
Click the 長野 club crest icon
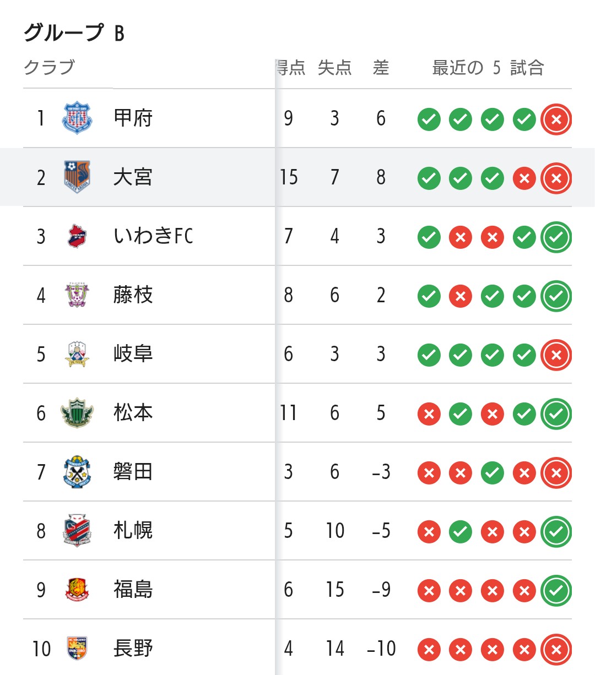point(77,649)
